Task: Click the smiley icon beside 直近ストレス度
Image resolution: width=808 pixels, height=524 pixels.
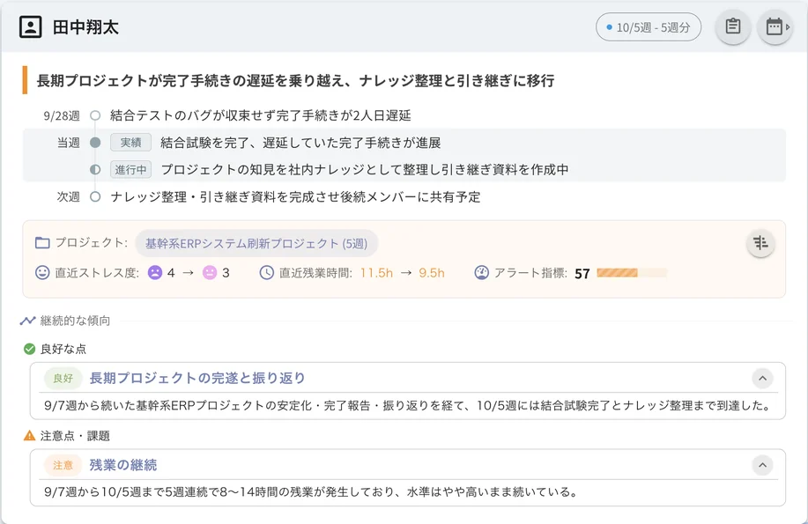Action: click(42, 272)
